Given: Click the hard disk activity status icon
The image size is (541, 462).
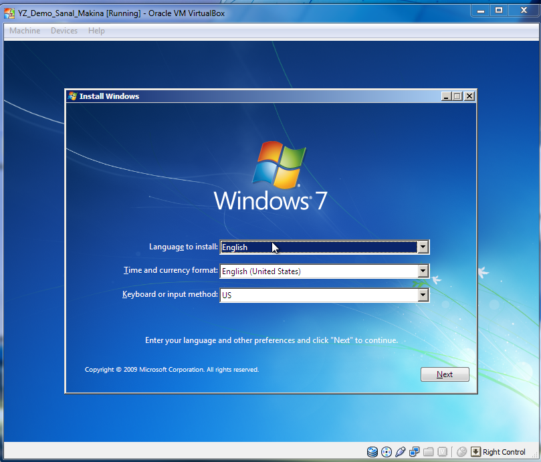Looking at the screenshot, I should [x=372, y=452].
